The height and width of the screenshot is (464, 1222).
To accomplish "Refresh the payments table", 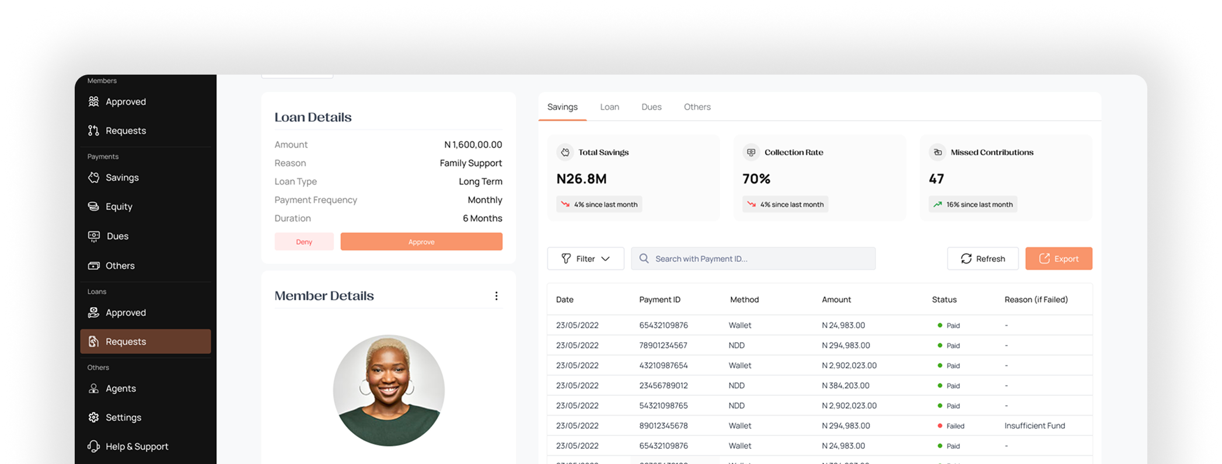I will 982,259.
